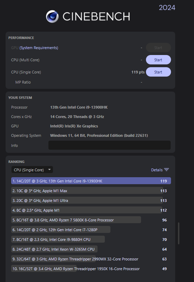Open the CPU (Single Core) ranking dropdown
Image resolution: width=194 pixels, height=282 pixels.
pos(32,170)
